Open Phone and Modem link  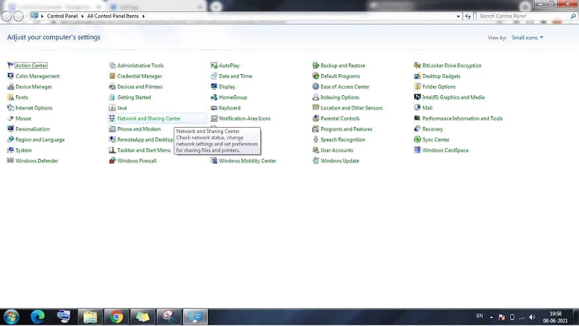139,129
